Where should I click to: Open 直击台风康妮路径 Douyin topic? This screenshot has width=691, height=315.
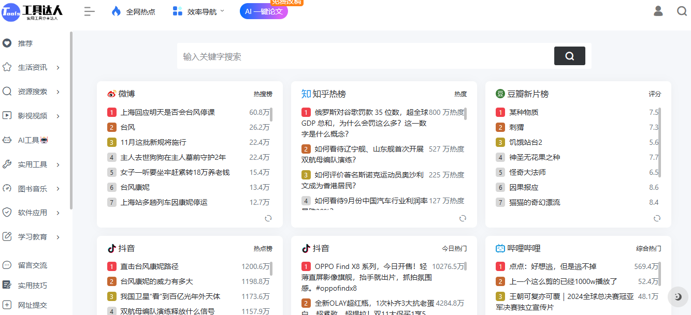click(x=150, y=266)
